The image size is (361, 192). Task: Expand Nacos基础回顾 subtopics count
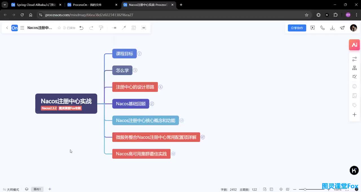[152, 104]
